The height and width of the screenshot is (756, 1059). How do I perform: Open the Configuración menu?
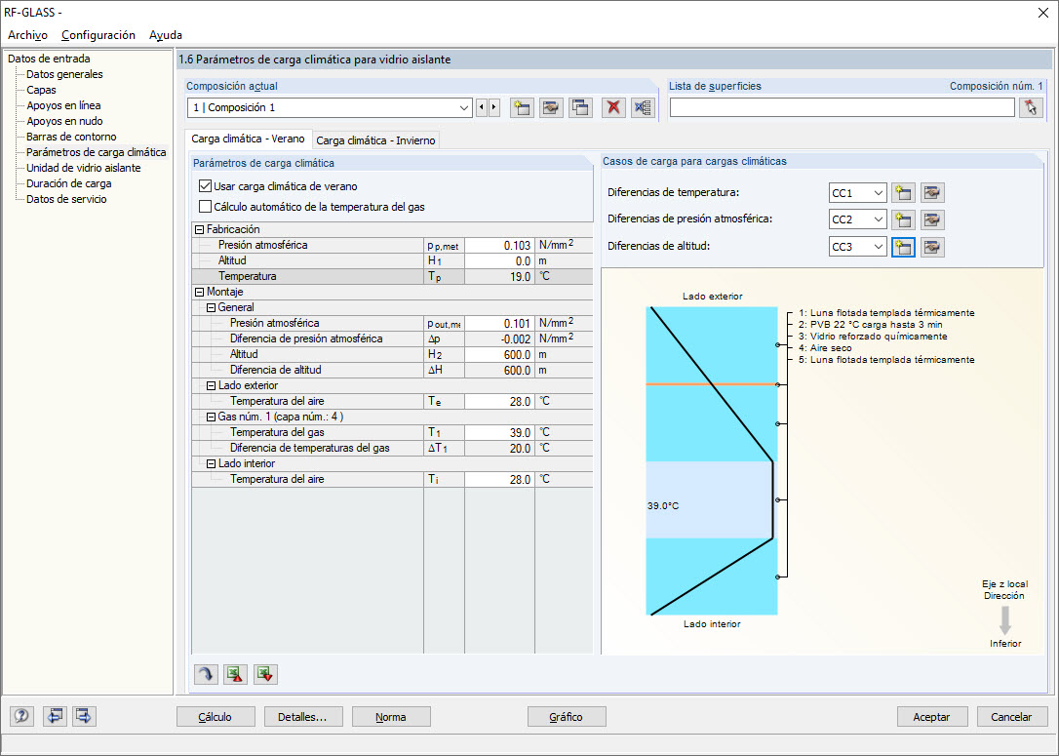coord(98,35)
